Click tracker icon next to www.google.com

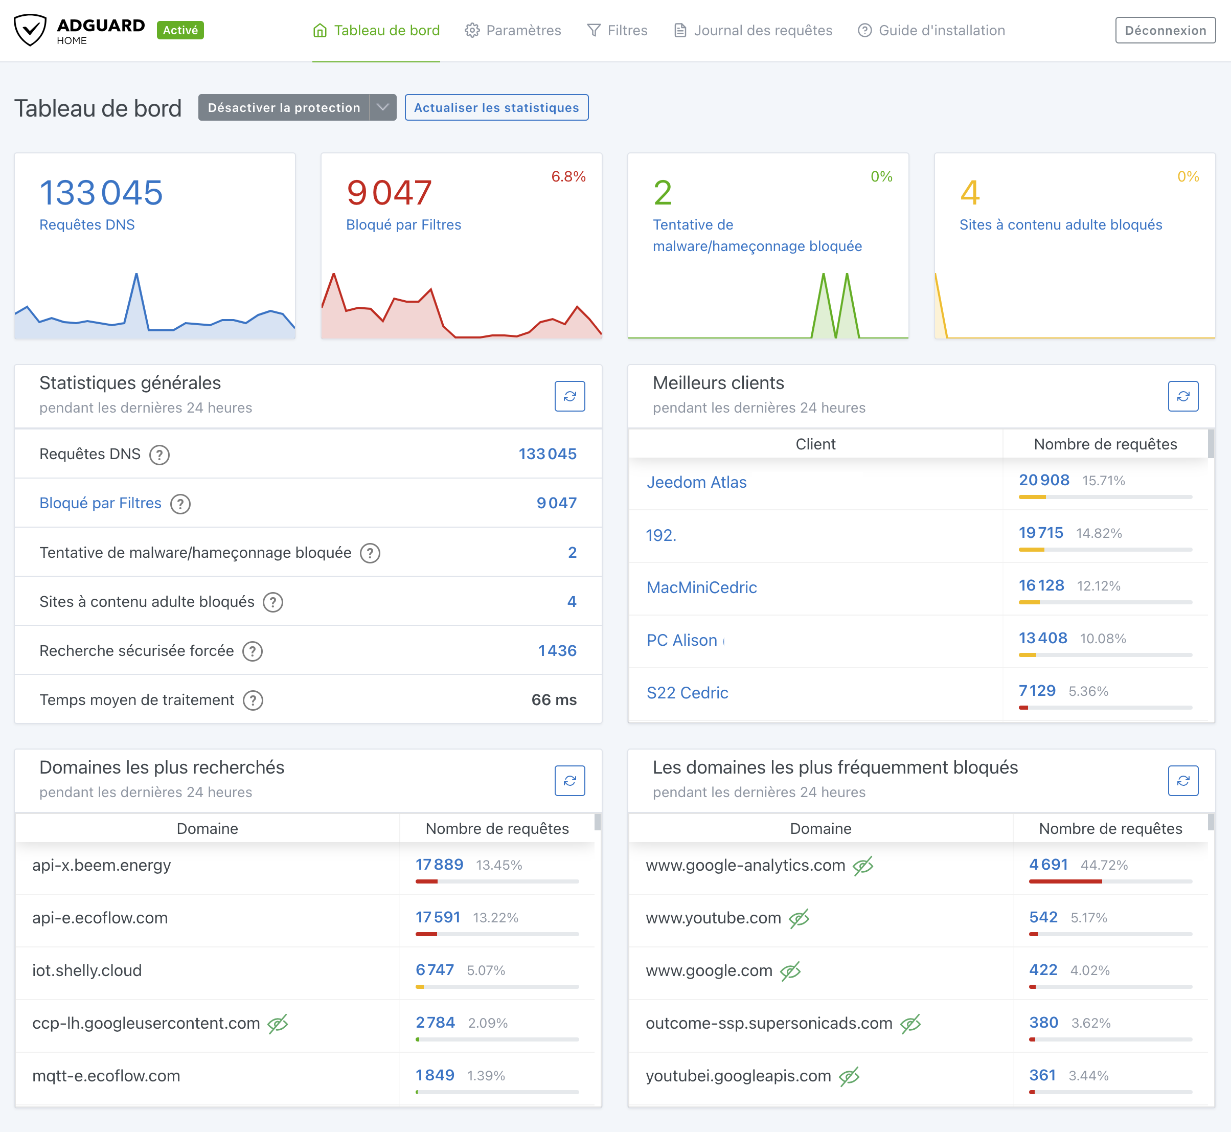point(791,971)
